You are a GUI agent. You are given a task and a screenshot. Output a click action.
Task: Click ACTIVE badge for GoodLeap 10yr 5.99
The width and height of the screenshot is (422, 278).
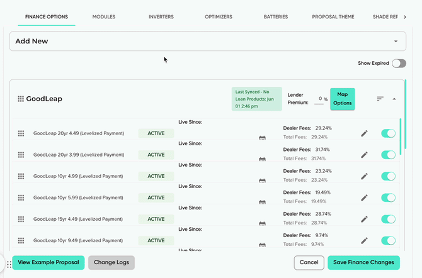156,197
